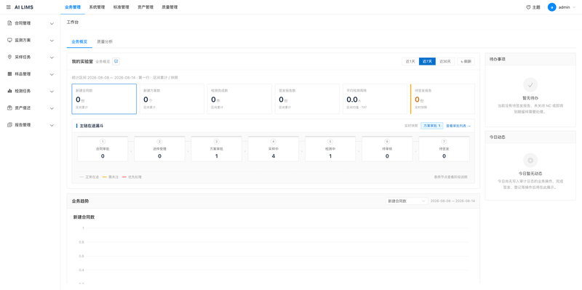Click the step 7 circle for 待签发
This screenshot has width=582, height=290.
click(x=444, y=142)
